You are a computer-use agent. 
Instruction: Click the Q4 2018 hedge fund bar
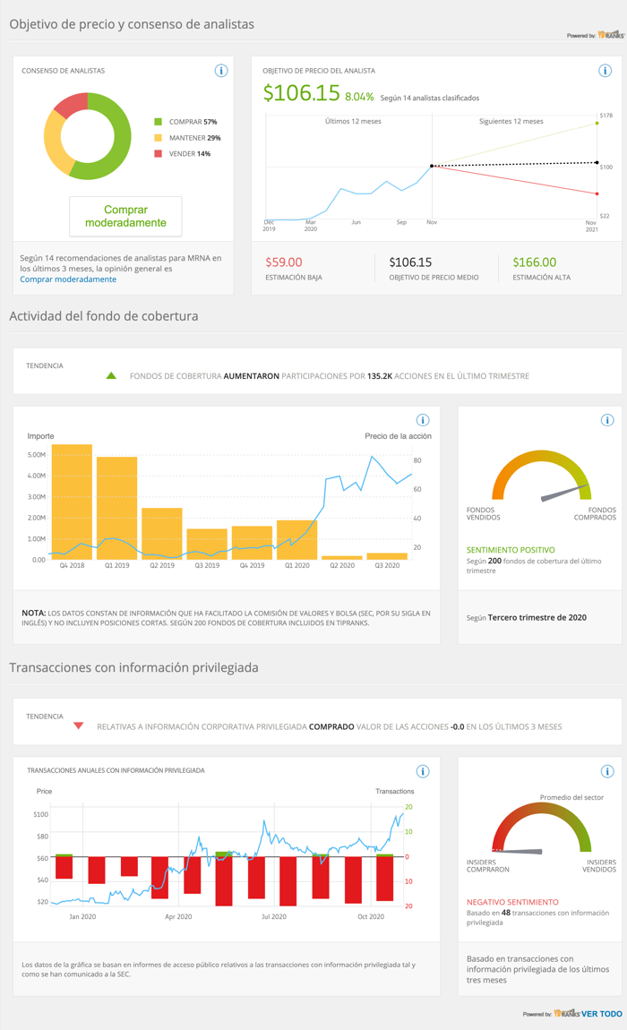(x=72, y=502)
